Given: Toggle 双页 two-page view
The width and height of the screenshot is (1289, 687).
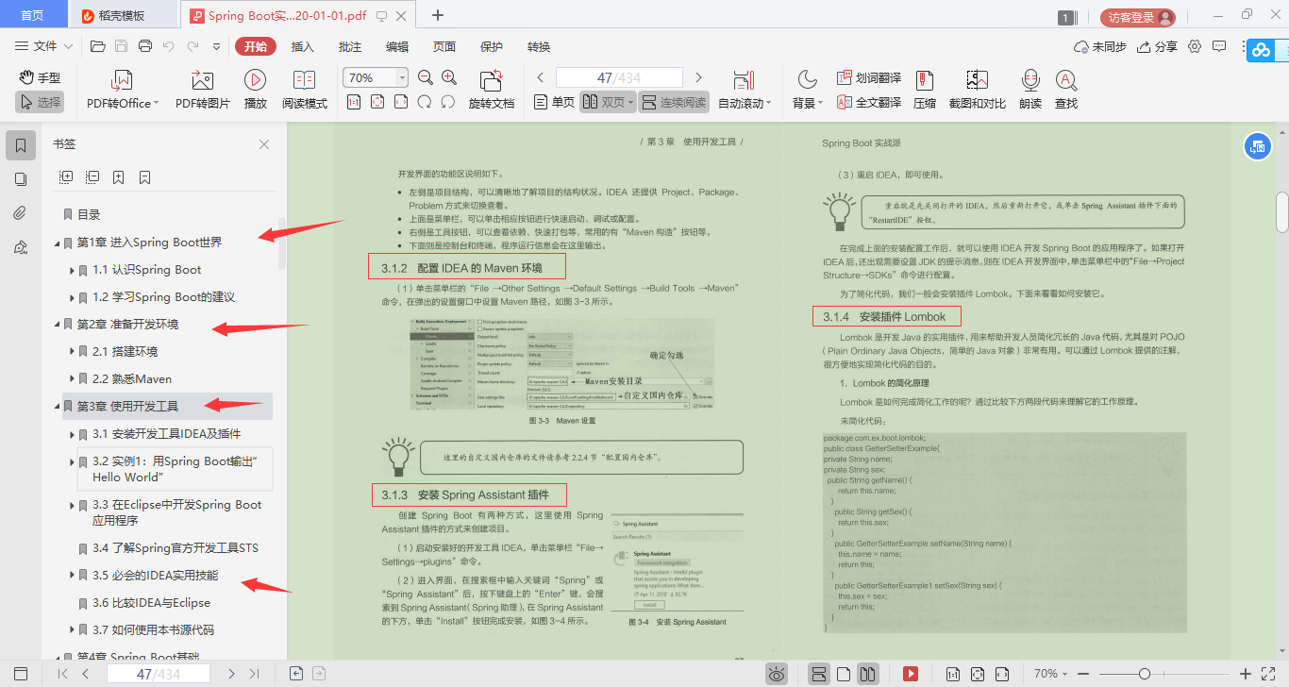Looking at the screenshot, I should click(x=607, y=102).
